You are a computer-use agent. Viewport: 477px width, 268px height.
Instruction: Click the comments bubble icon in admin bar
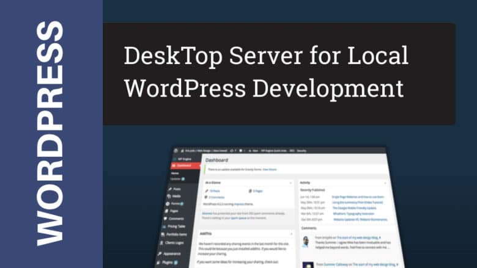(240, 151)
